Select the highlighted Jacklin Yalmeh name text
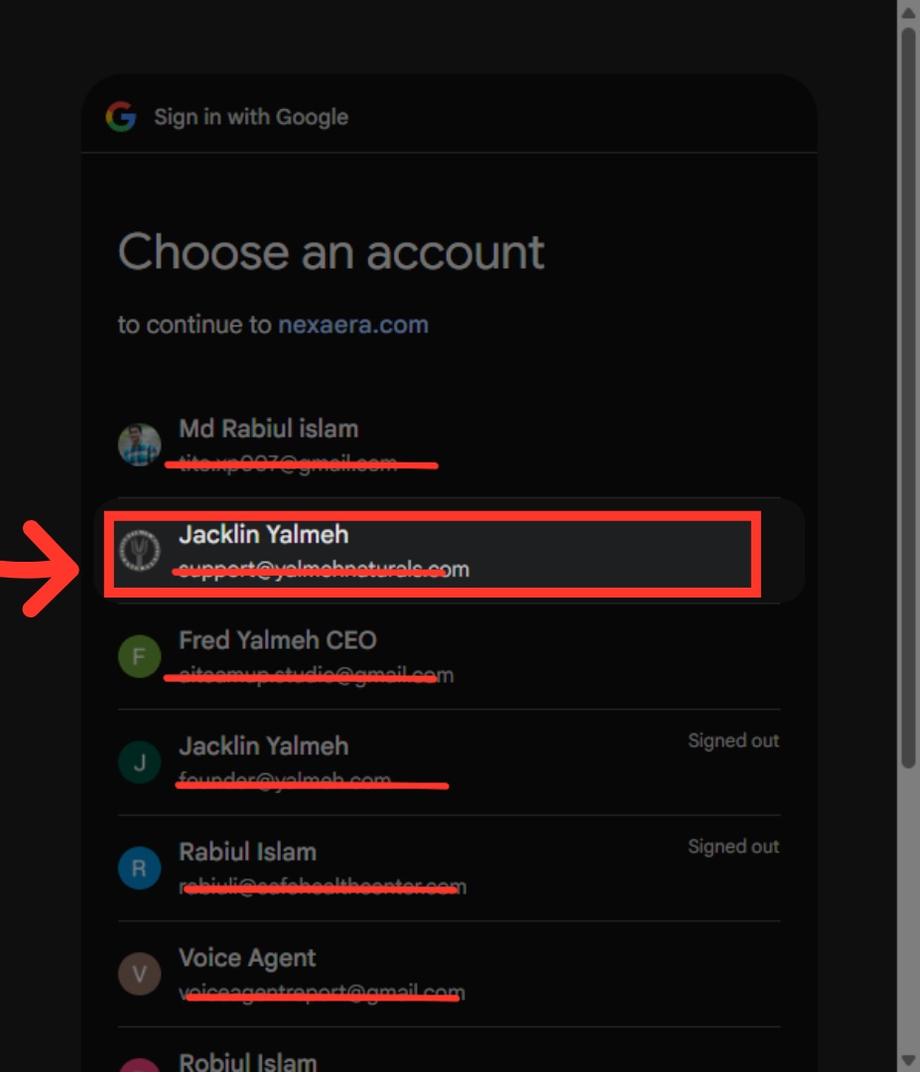920x1072 pixels. pos(263,535)
